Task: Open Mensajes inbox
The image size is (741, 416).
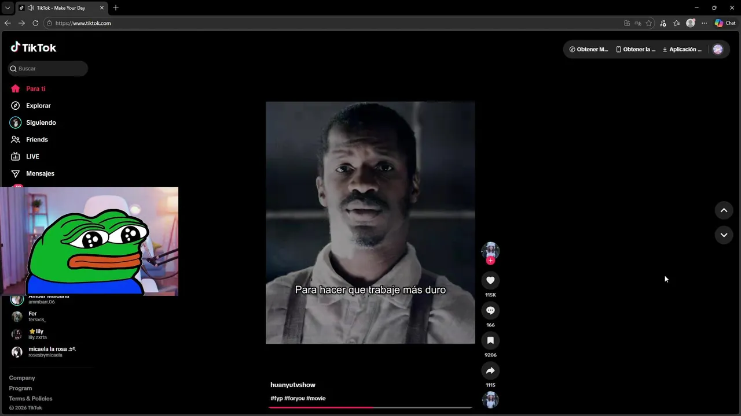Action: pyautogui.click(x=32, y=173)
